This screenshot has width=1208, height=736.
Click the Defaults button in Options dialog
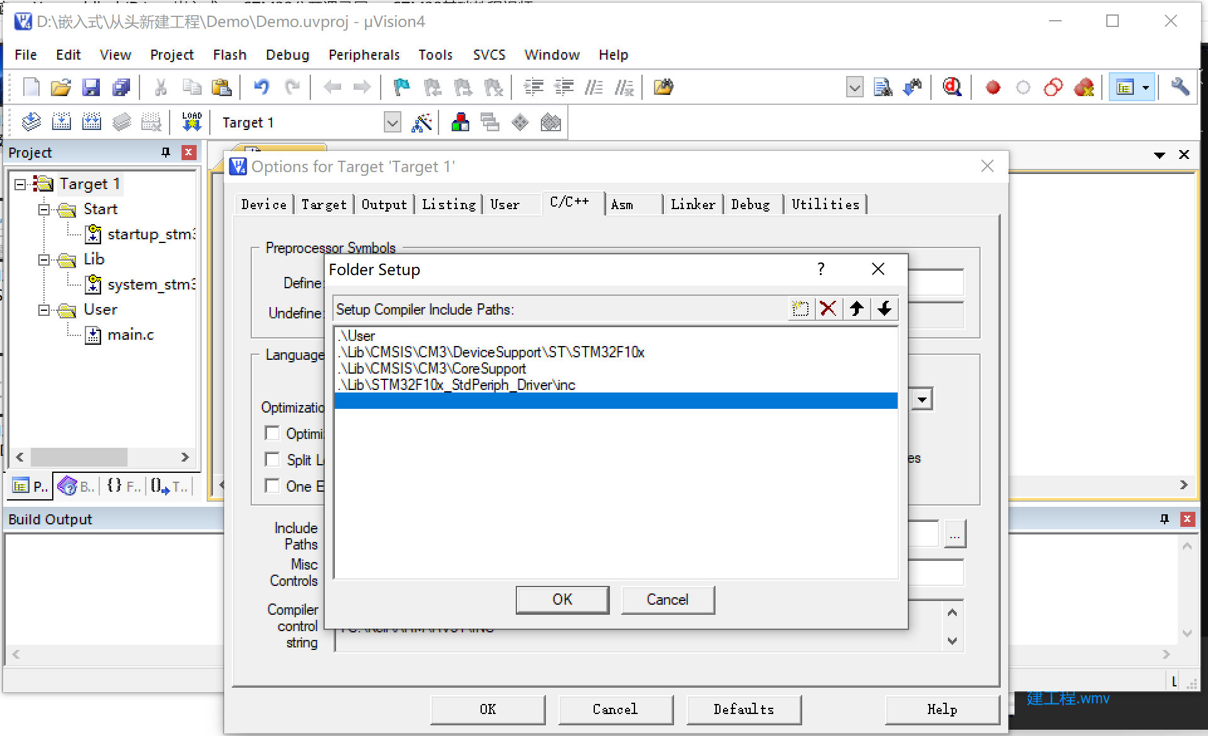click(743, 709)
